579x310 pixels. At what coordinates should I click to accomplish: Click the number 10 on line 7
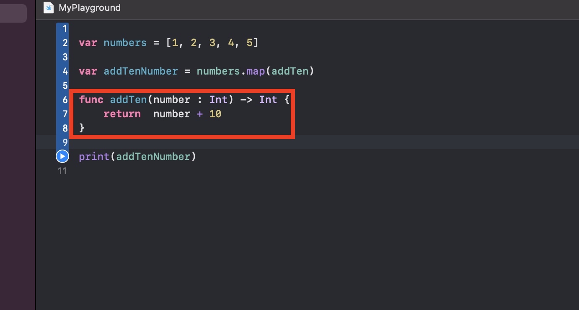215,114
